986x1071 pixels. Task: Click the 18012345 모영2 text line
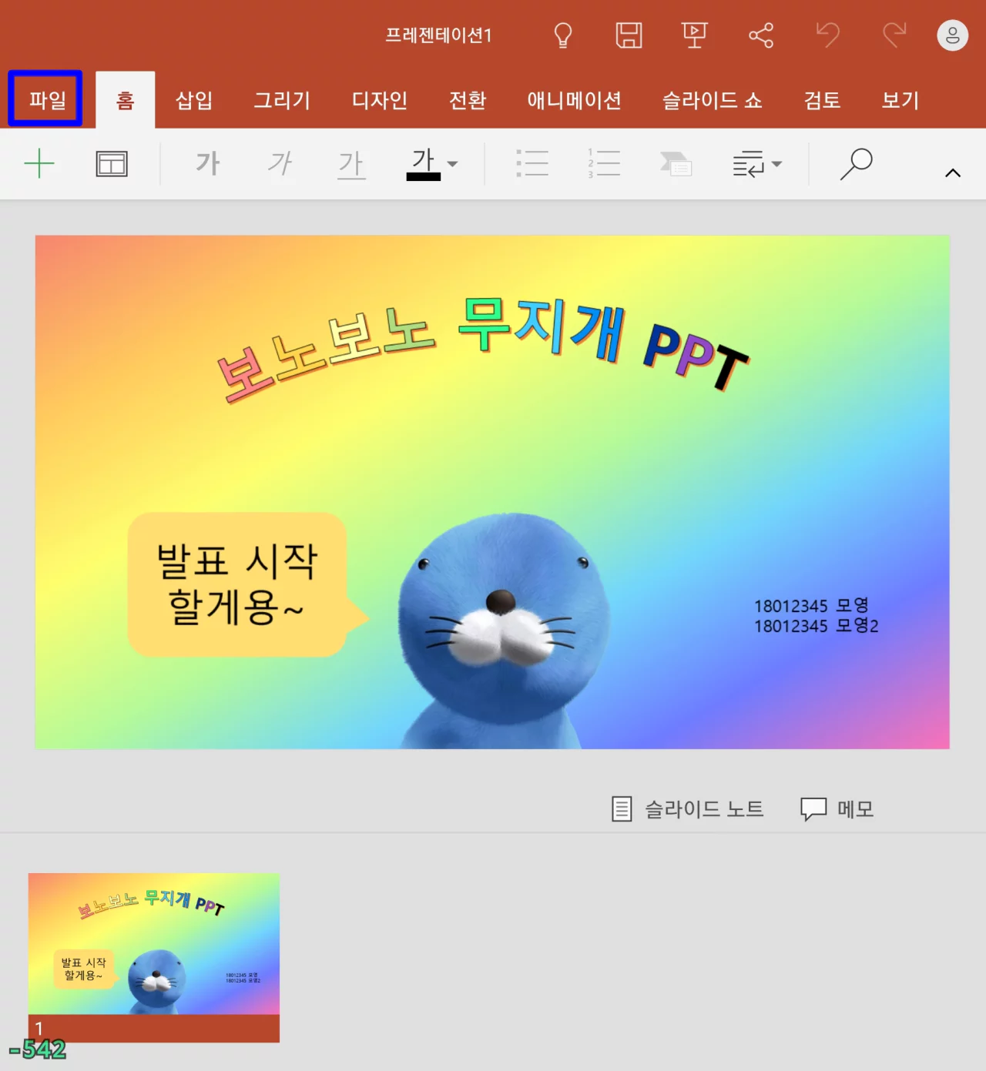[817, 626]
